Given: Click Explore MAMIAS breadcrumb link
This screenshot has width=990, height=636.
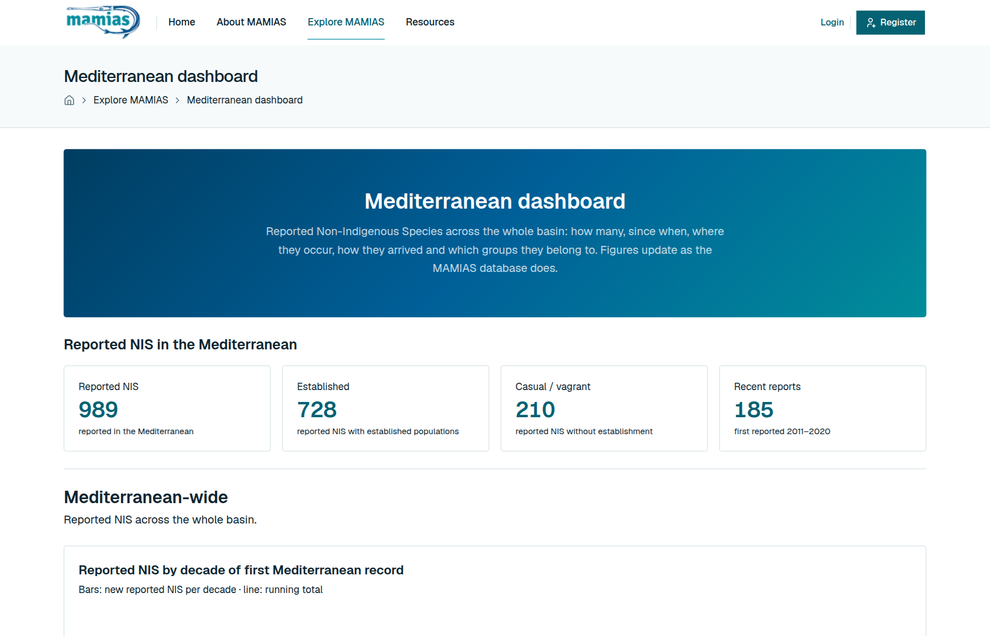Looking at the screenshot, I should pos(131,100).
